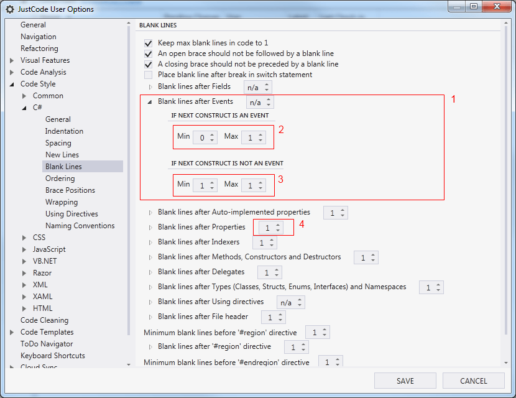Viewport: 516px width, 398px height.
Task: Select Wrapping under C#
Action: [62, 202]
